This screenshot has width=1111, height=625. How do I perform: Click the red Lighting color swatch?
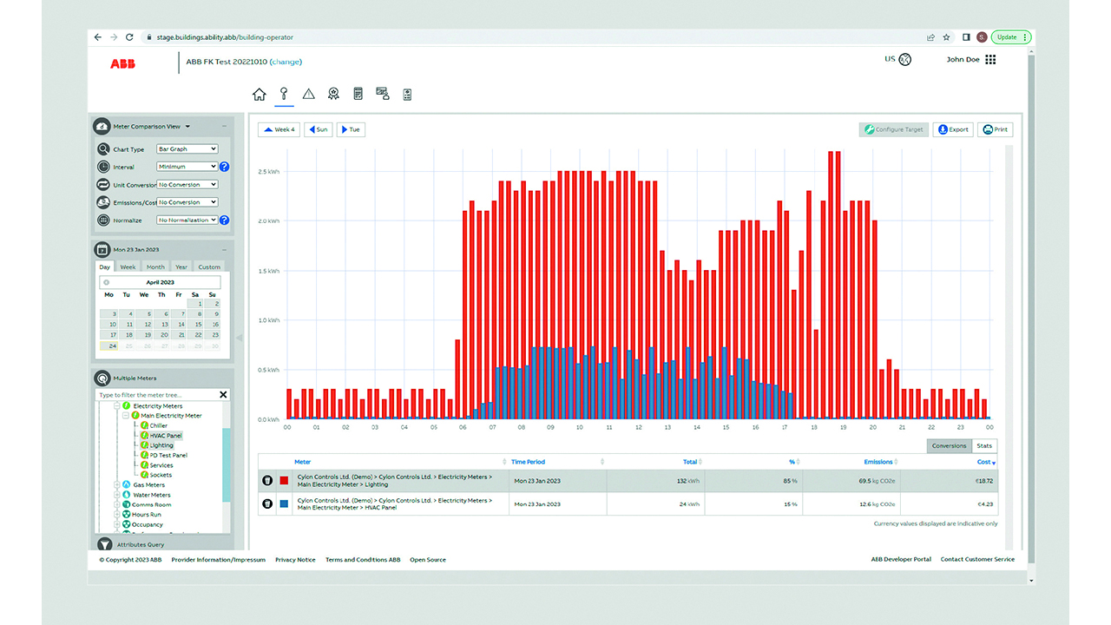pyautogui.click(x=284, y=480)
